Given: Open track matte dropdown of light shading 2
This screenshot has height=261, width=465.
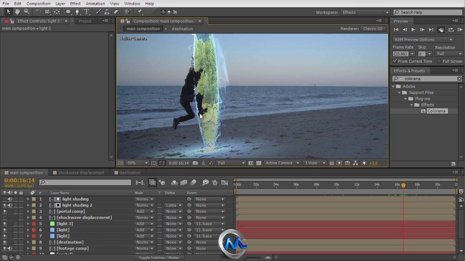Looking at the screenshot, I should click(173, 205).
